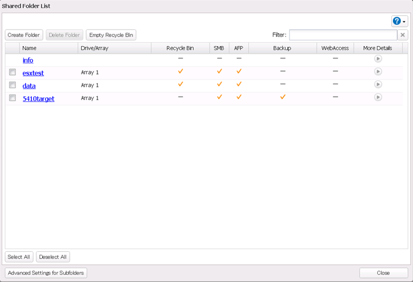Show more details for esxtest folder
Viewport: 413px width, 282px height.
click(x=378, y=72)
